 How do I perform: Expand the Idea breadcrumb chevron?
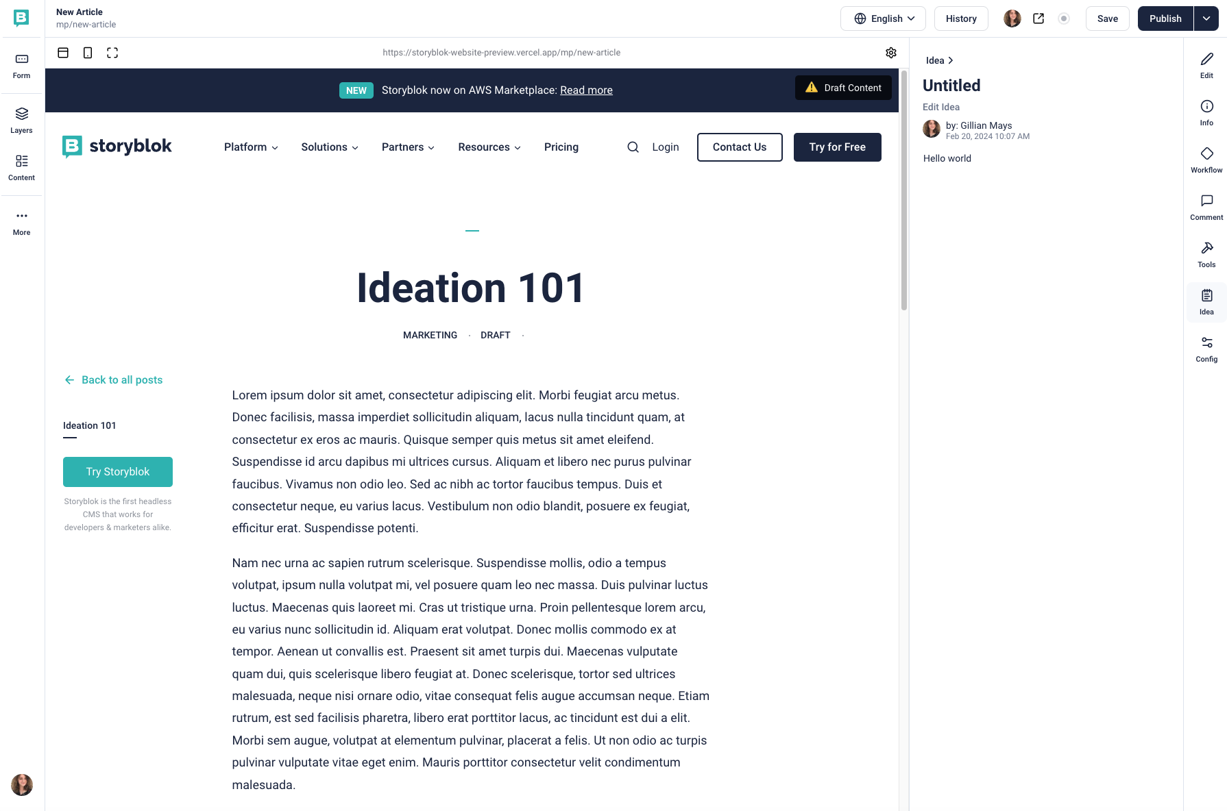point(951,60)
